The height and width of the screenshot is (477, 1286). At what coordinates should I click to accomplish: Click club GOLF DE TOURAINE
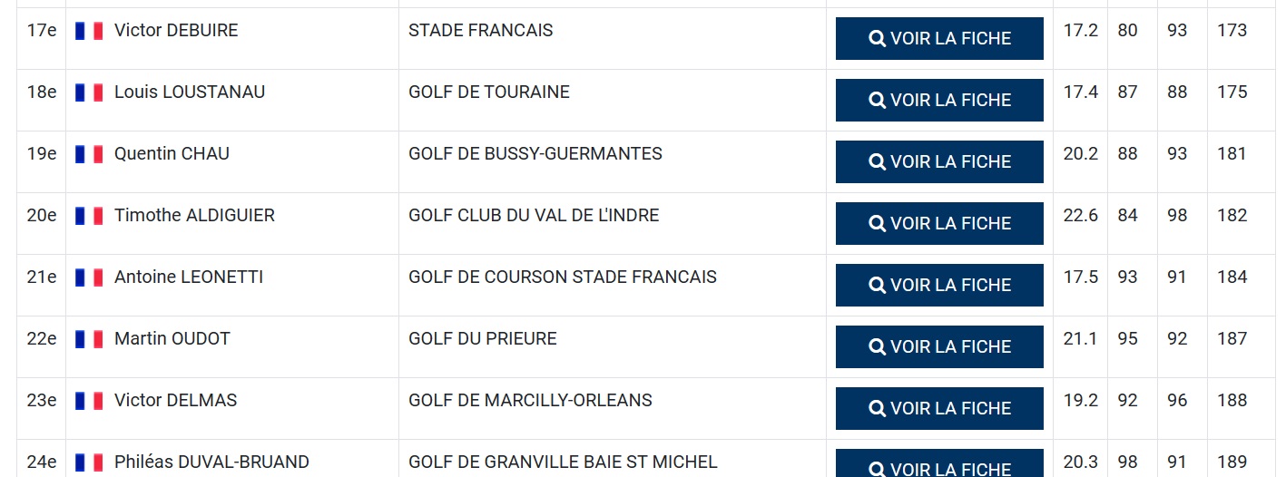click(489, 92)
